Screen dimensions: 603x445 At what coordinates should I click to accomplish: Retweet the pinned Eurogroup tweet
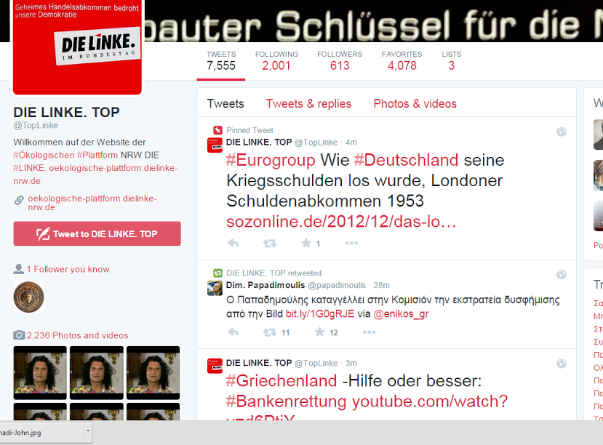tap(270, 244)
